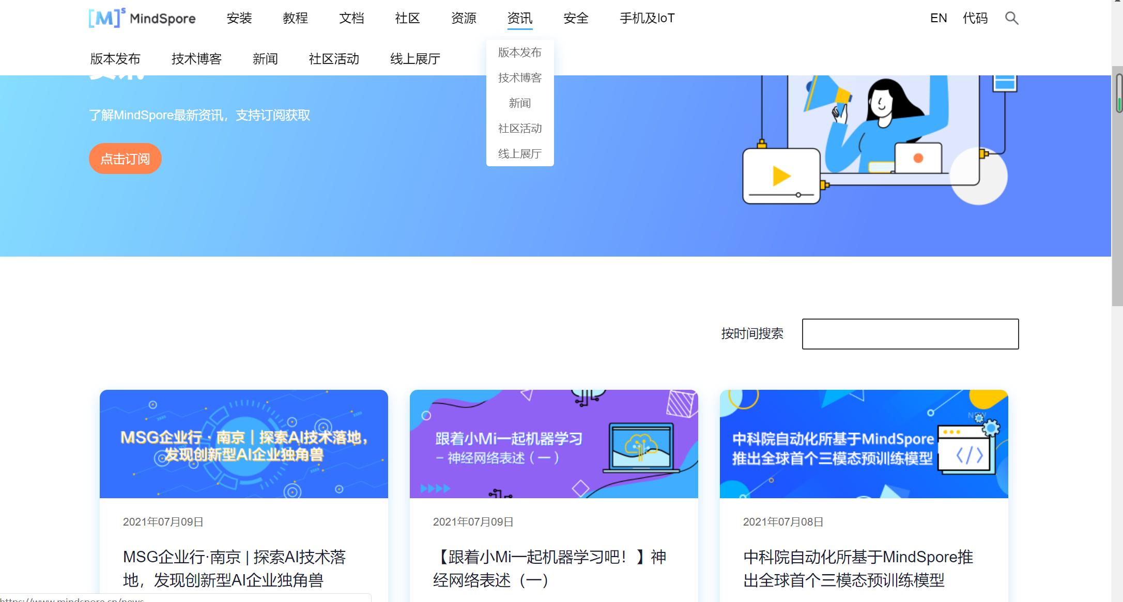Switch to the 新闻 sub-navigation tab

point(265,59)
